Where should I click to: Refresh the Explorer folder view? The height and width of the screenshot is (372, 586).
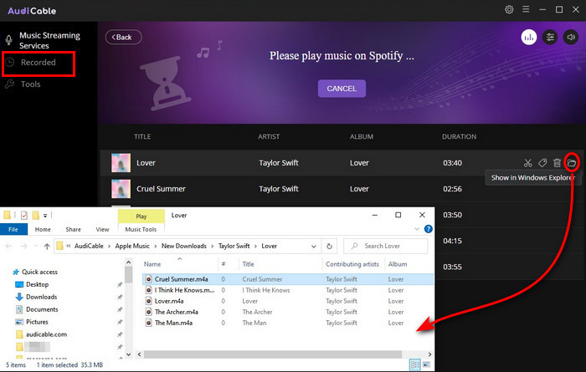[x=329, y=247]
